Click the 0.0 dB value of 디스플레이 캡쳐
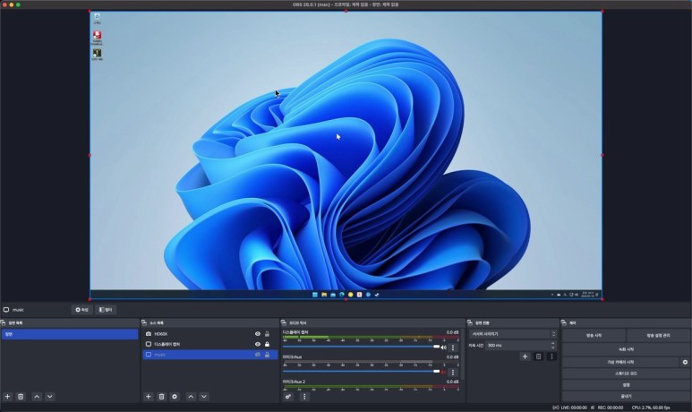Viewport: 692px width, 412px height. point(452,332)
